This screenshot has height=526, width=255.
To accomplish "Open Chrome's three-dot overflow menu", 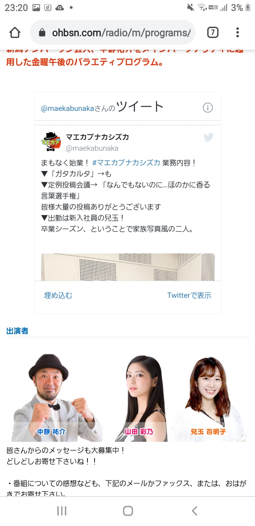I will [237, 33].
